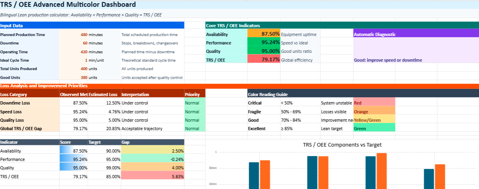The image size is (479, 189).
Task: Click the Good Units value 380
Action: pos(74,78)
